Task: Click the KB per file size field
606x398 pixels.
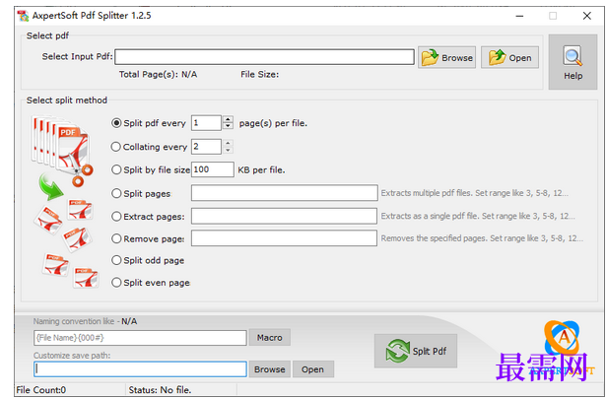Action: (213, 169)
